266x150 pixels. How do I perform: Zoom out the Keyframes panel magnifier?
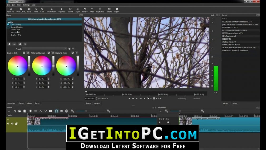pos(166,111)
